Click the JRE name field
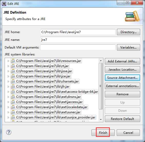145x142 pixels. coord(90,40)
